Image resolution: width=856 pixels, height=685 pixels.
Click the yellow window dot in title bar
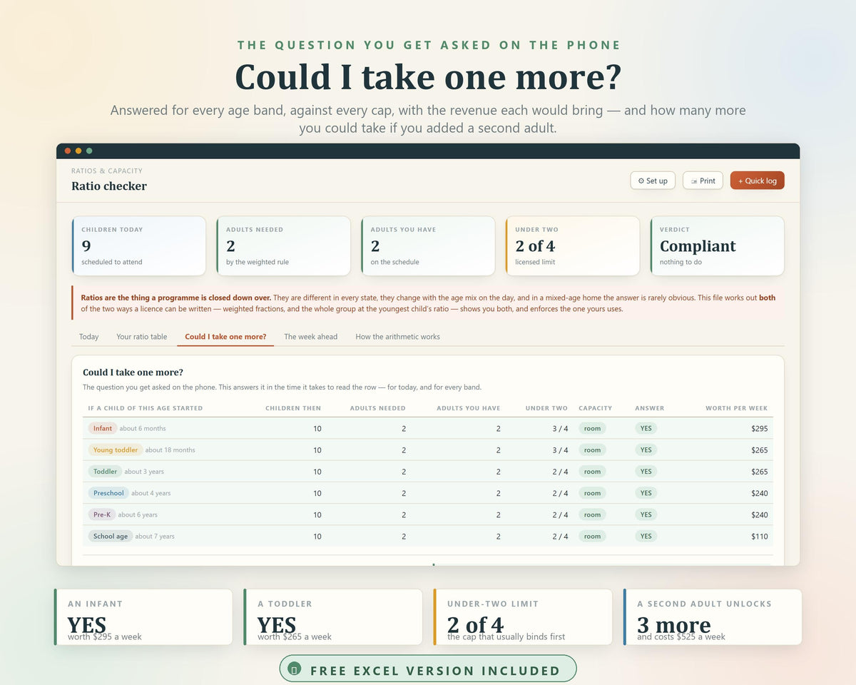[78, 151]
